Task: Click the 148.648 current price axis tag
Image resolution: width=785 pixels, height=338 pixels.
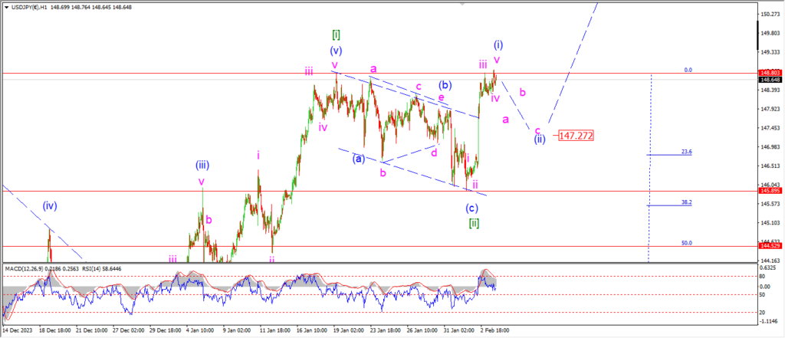Action: (770, 80)
